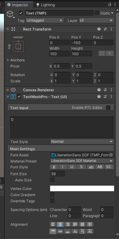Open the Layer dropdown set to UI

pos(96,20)
